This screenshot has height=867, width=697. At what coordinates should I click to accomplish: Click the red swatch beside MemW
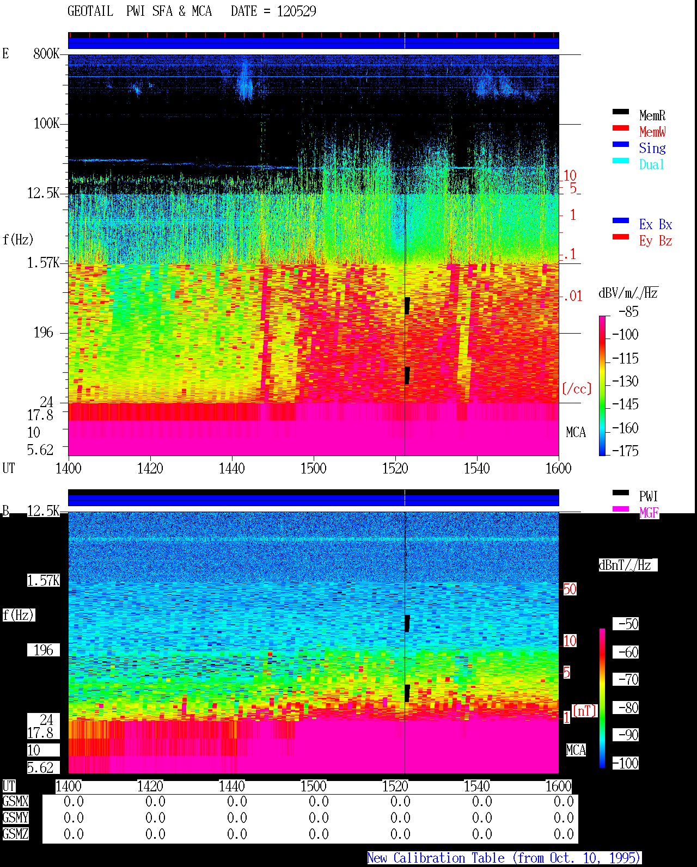click(621, 128)
